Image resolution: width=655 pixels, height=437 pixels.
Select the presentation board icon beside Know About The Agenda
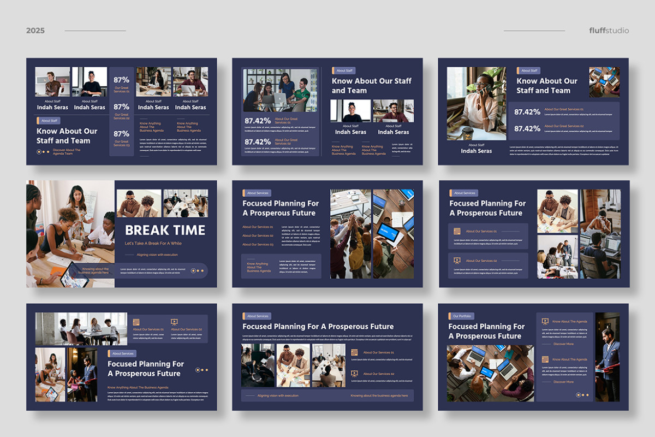click(545, 322)
